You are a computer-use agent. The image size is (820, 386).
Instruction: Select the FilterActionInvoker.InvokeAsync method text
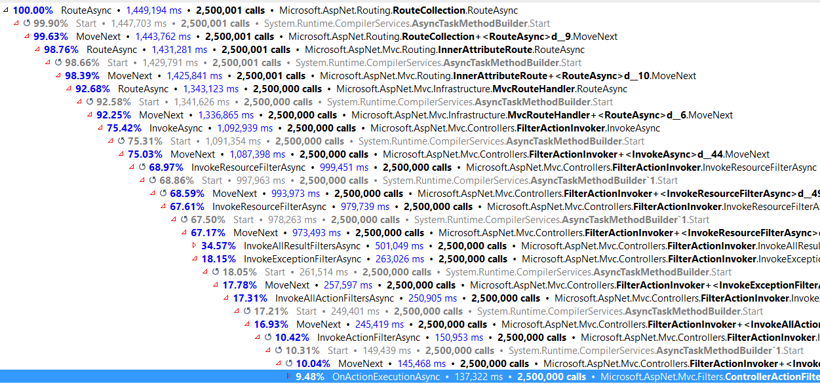(515, 128)
